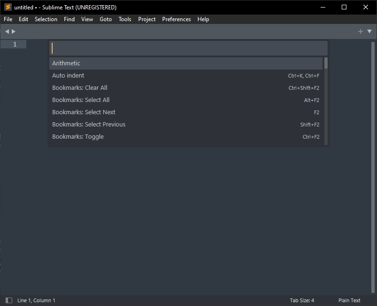Go to previous tab with left arrow
377x306 pixels.
pyautogui.click(x=7, y=31)
